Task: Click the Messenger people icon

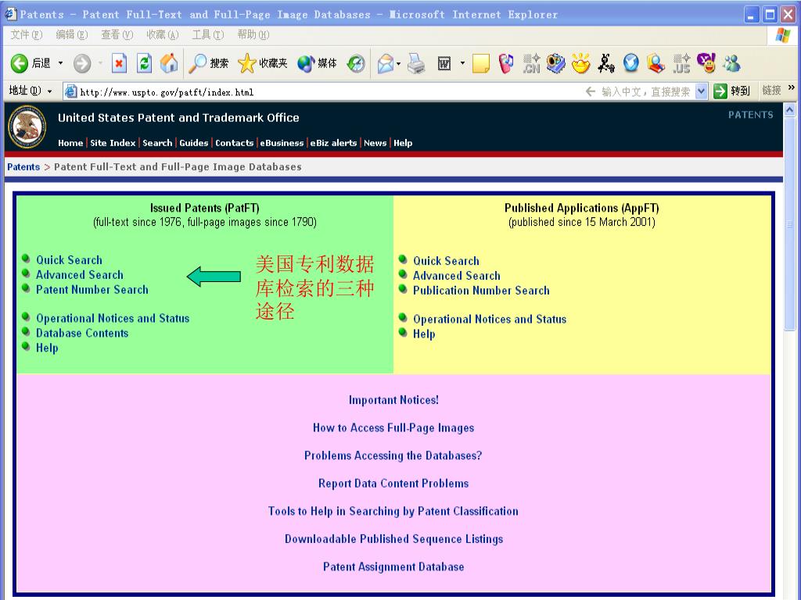Action: click(x=732, y=63)
